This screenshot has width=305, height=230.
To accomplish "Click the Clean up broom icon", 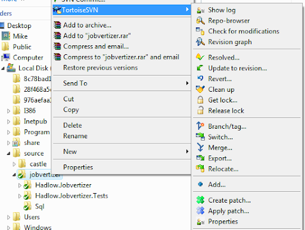I will point(200,89).
